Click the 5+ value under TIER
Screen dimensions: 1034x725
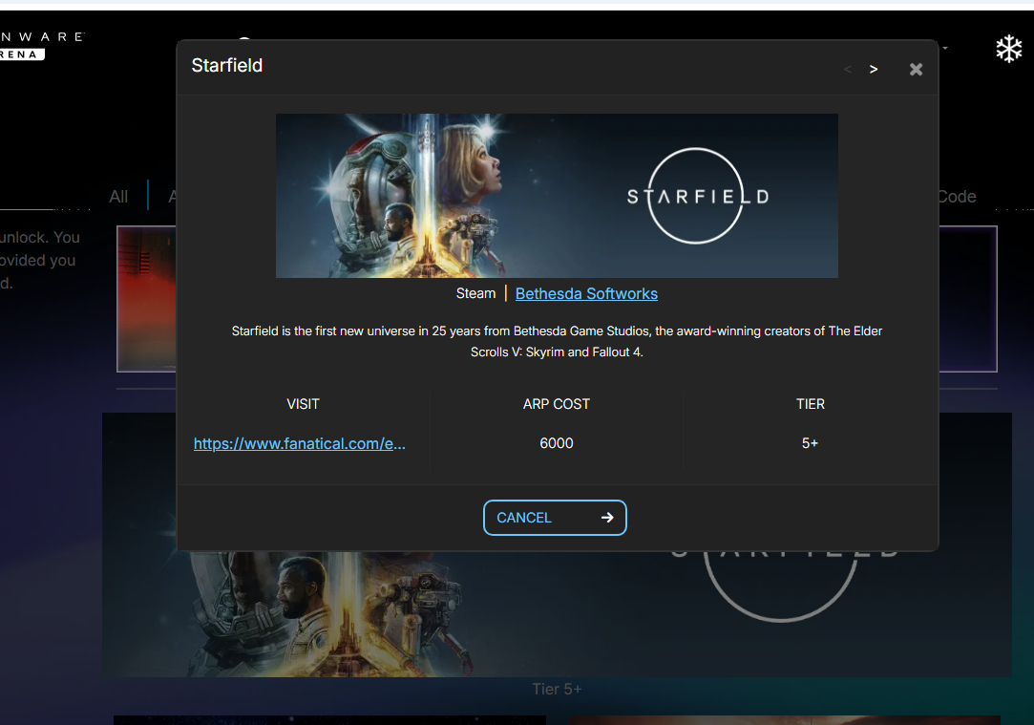click(x=810, y=443)
